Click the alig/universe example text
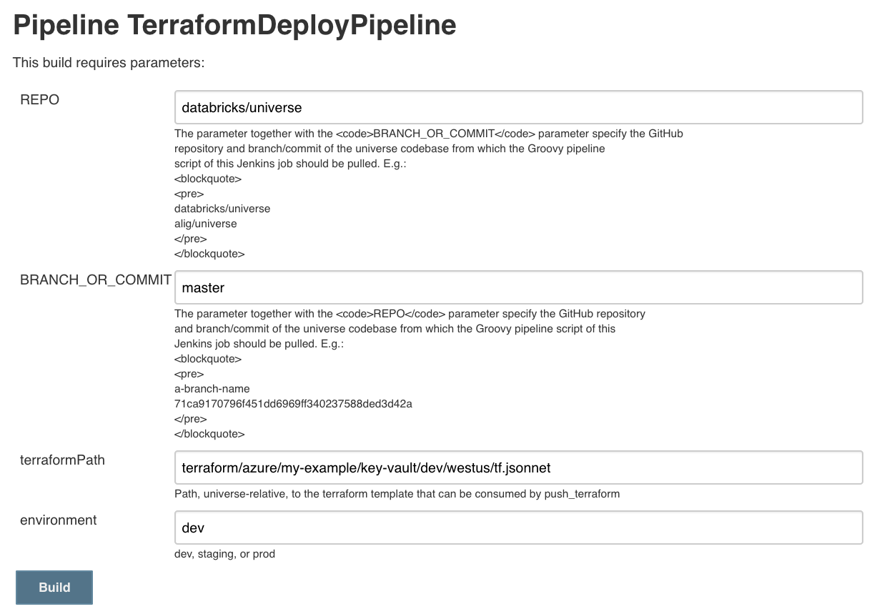This screenshot has width=877, height=614. (206, 224)
